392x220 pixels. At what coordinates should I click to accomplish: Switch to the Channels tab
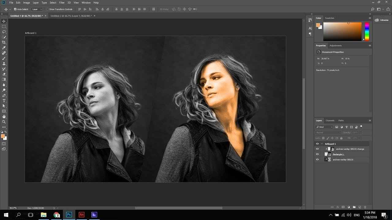coord(330,120)
